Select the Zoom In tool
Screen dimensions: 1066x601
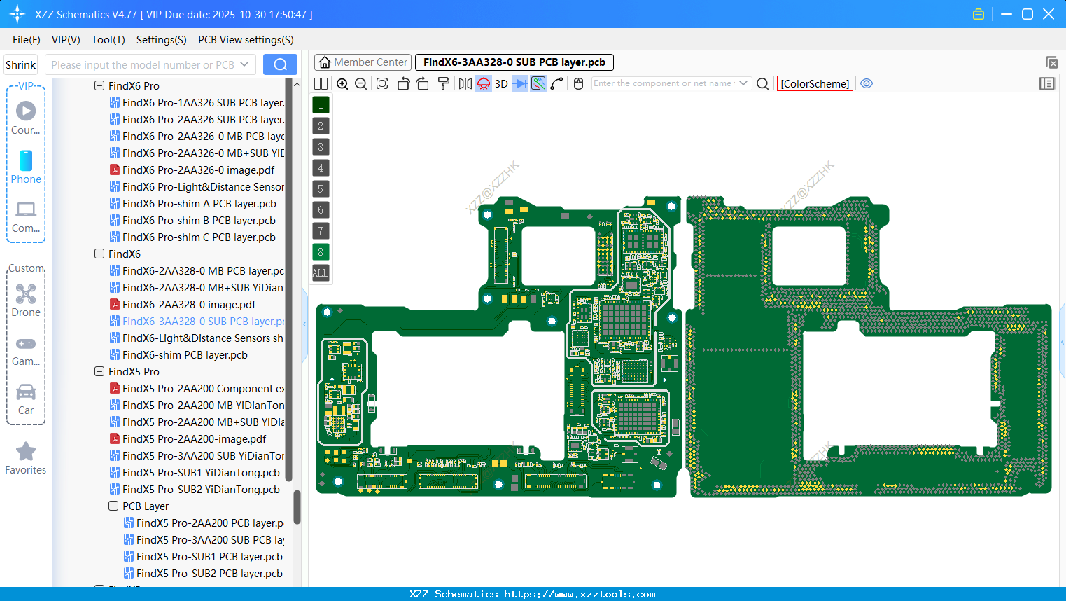point(342,83)
